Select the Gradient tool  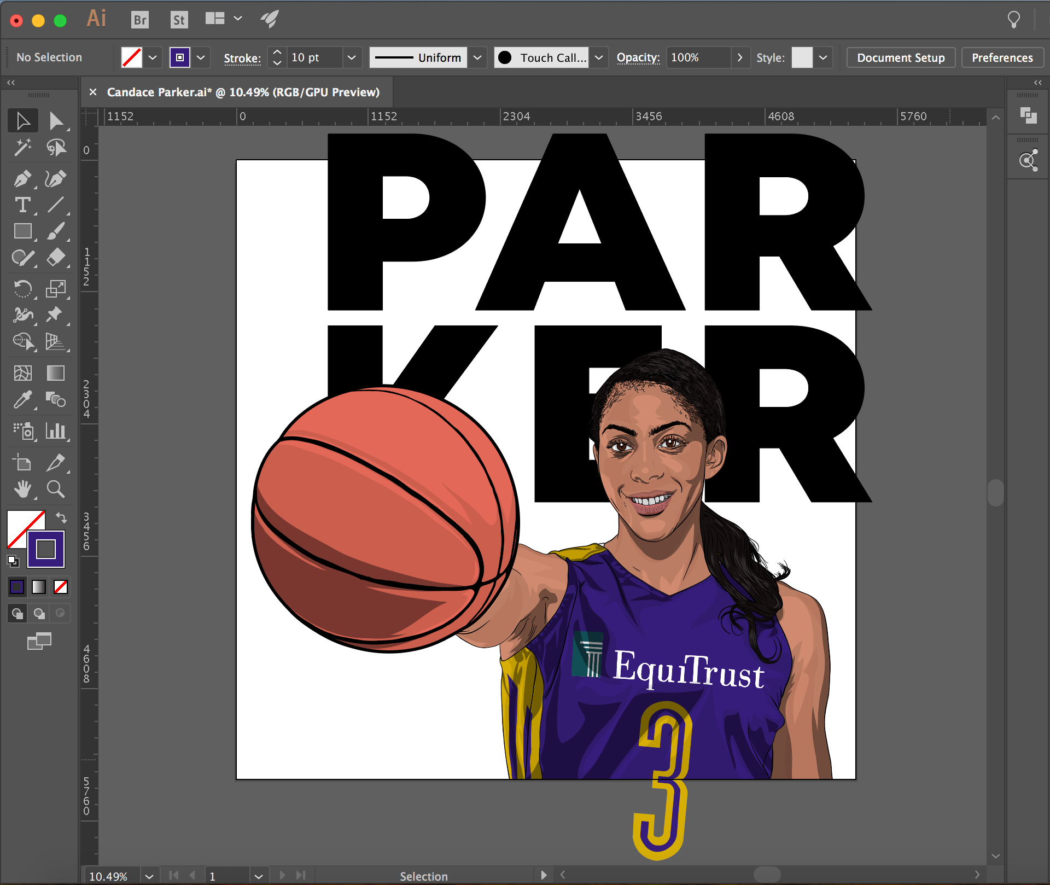coord(56,373)
